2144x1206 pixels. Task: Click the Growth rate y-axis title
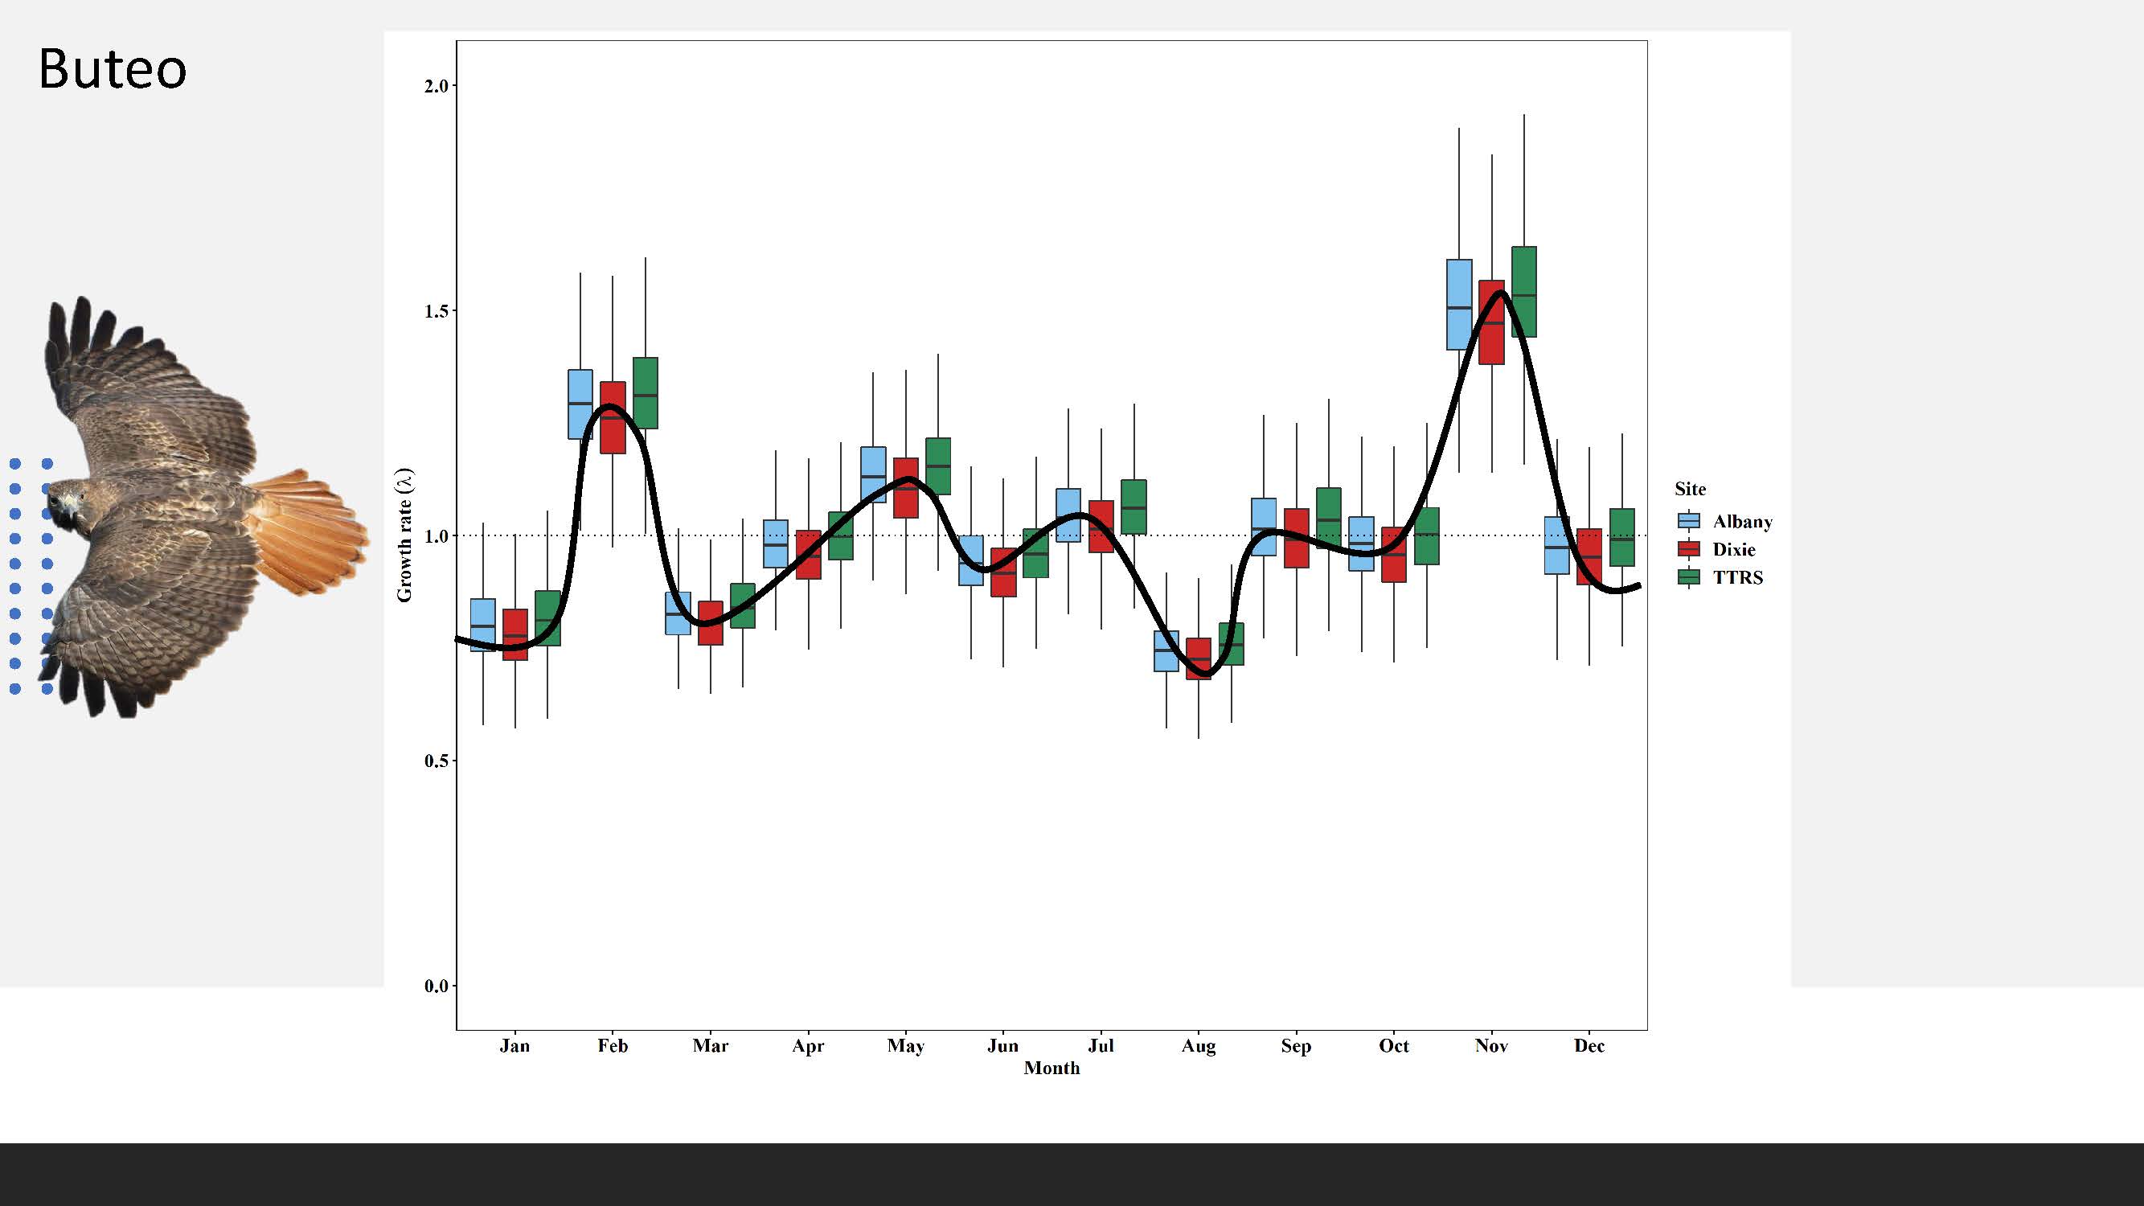[x=404, y=535]
